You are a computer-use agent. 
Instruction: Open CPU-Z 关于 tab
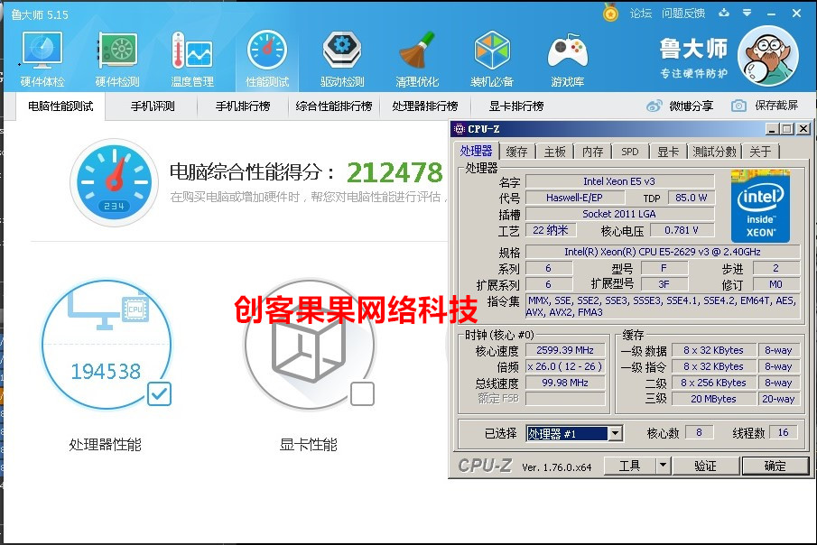(x=760, y=152)
